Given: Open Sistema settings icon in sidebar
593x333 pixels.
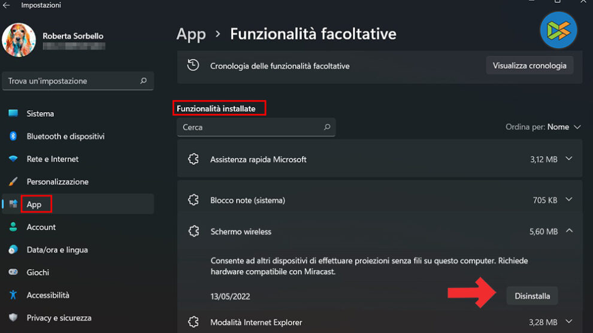Looking at the screenshot, I should tap(13, 114).
